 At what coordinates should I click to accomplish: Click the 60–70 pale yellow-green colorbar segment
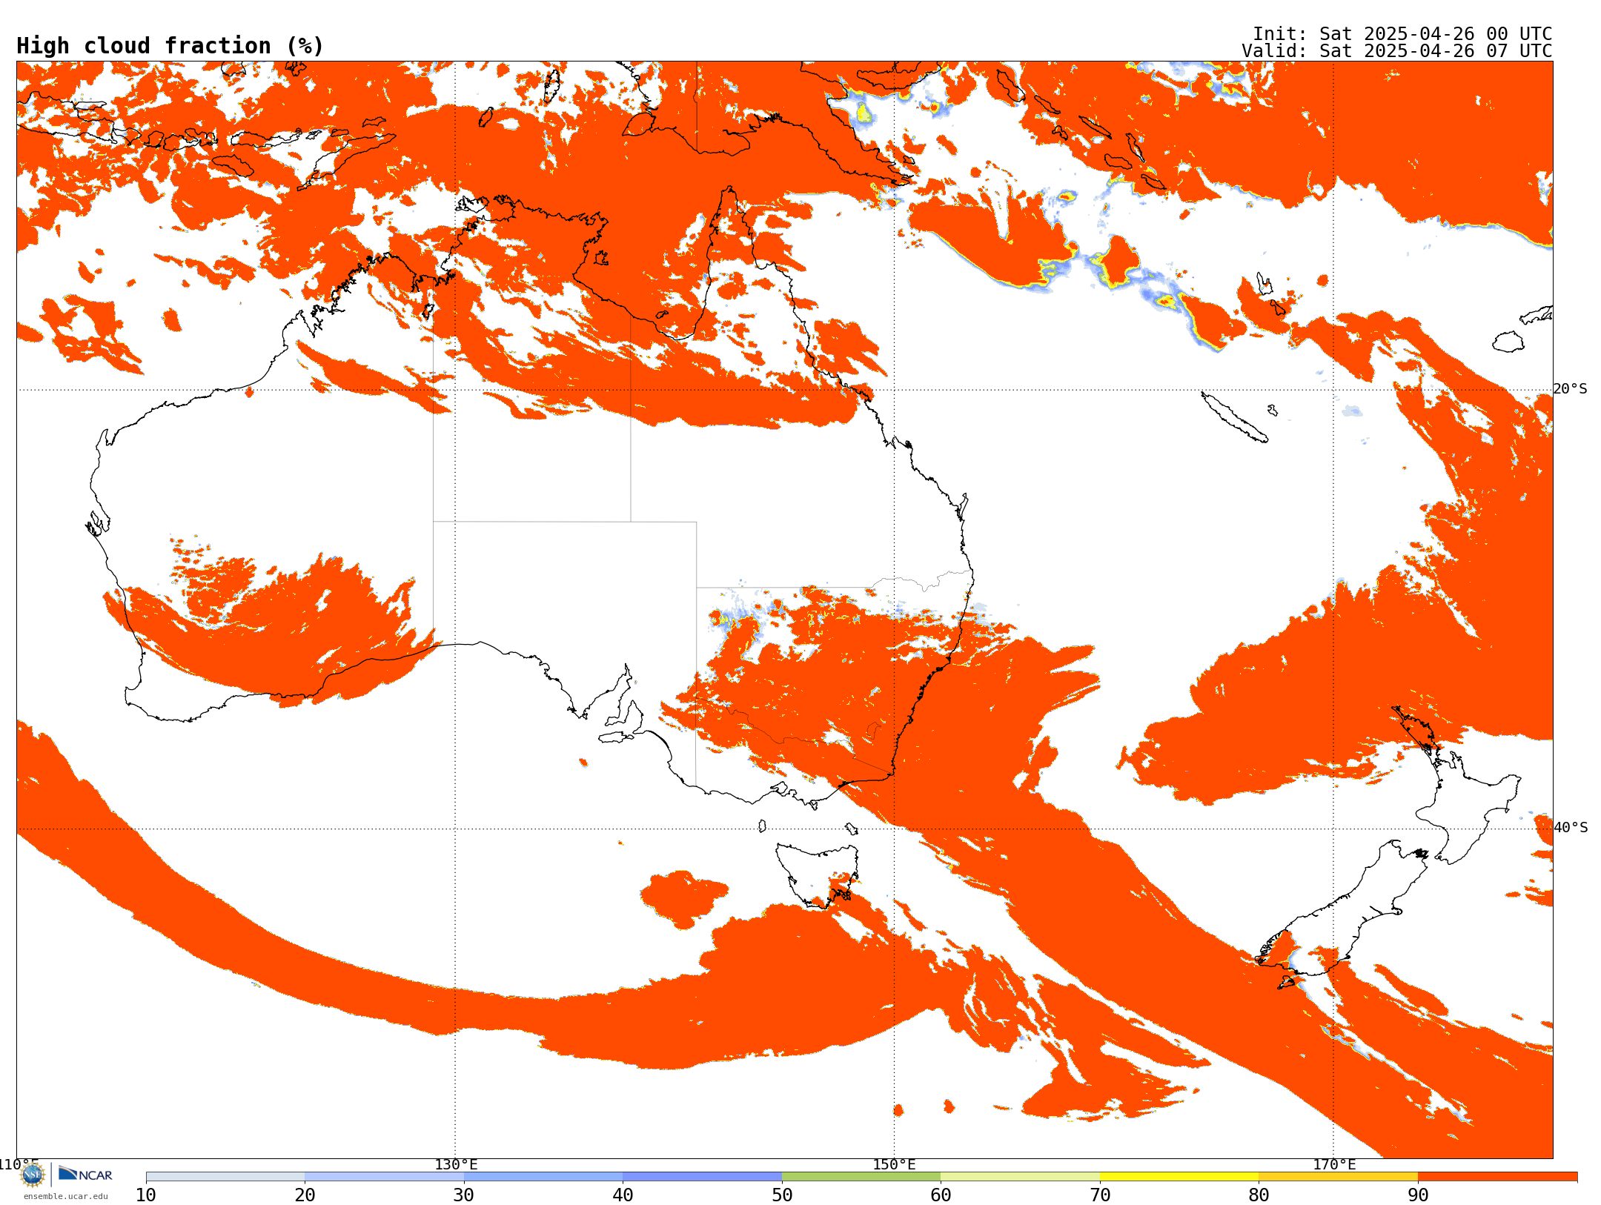1020,1177
